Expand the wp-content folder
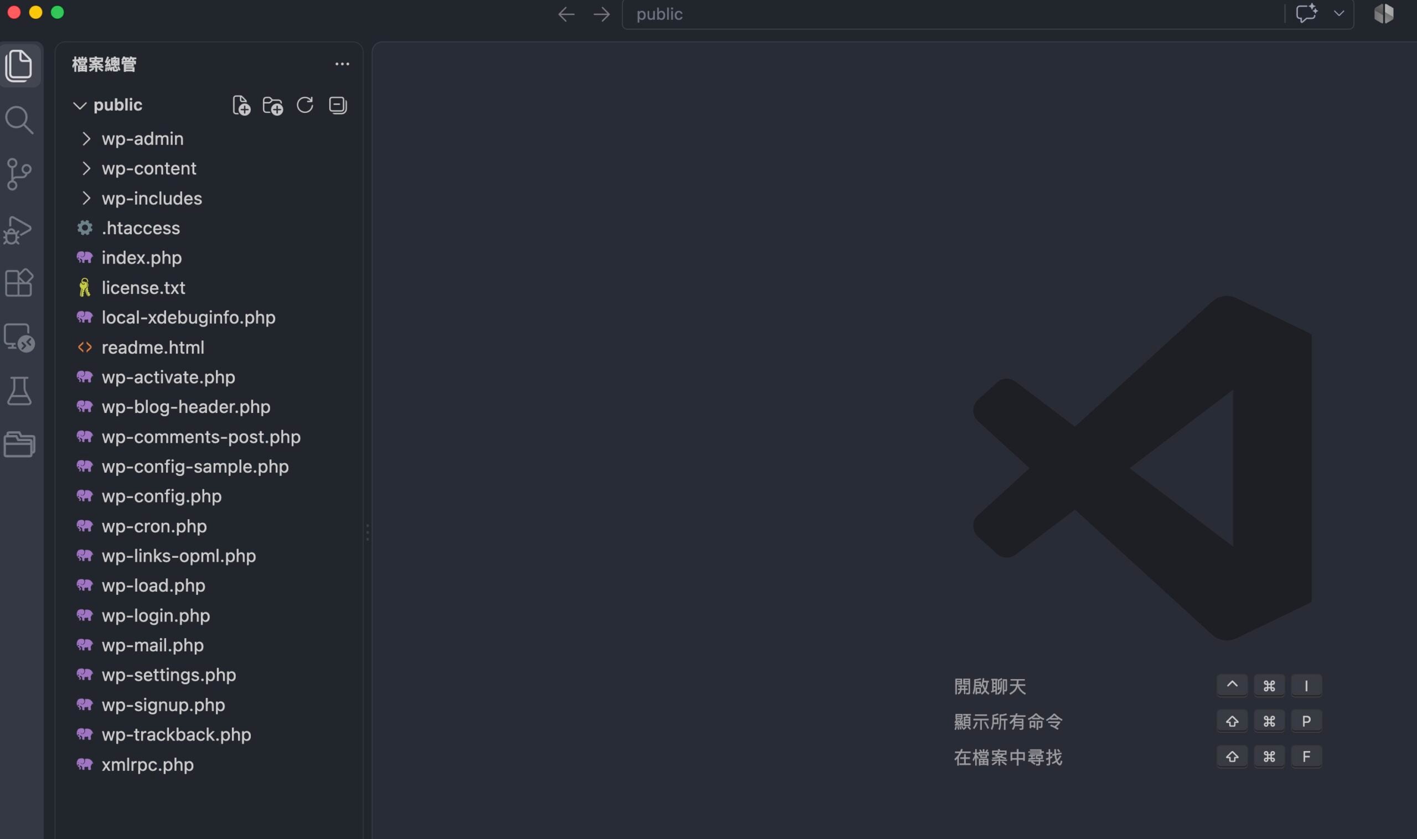The height and width of the screenshot is (839, 1417). (86, 168)
